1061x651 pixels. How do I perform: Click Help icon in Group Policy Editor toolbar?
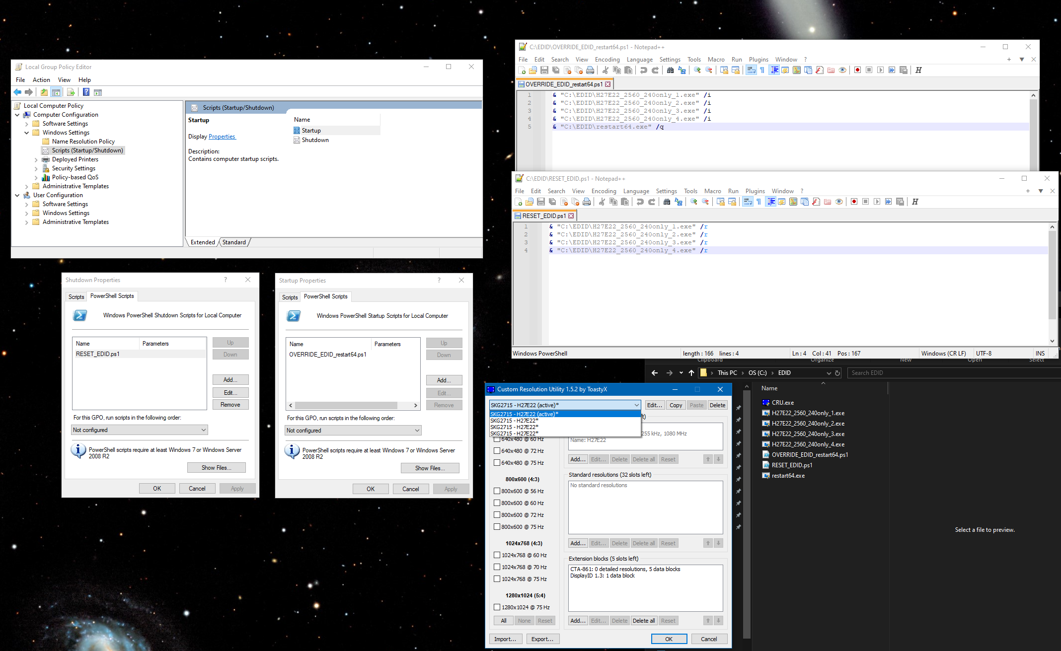click(86, 92)
